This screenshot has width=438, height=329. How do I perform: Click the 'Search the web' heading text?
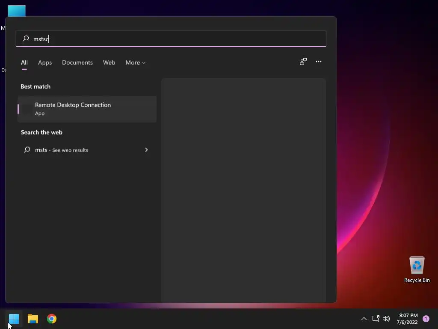(x=41, y=132)
